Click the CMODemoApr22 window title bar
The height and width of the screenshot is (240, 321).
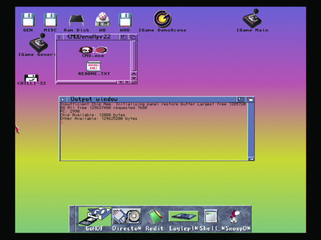click(x=90, y=37)
